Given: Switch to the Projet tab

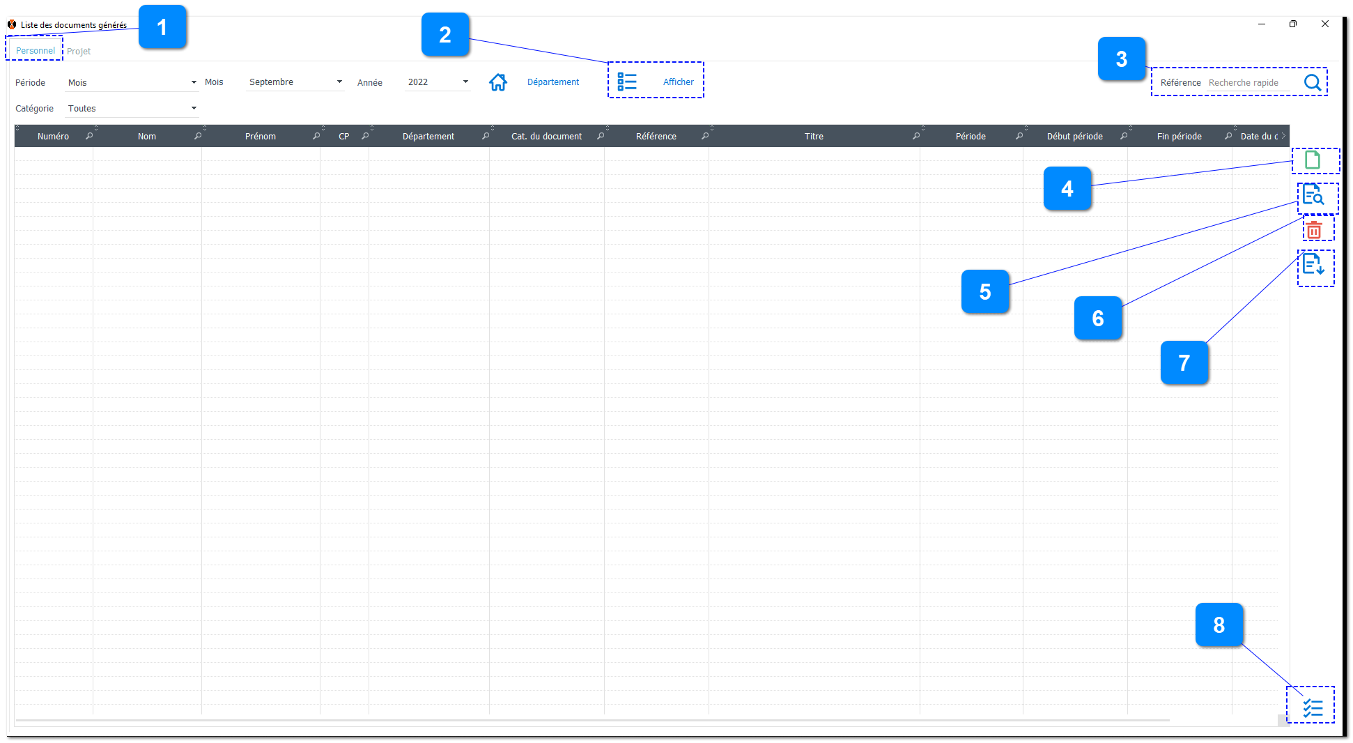Looking at the screenshot, I should tap(79, 52).
